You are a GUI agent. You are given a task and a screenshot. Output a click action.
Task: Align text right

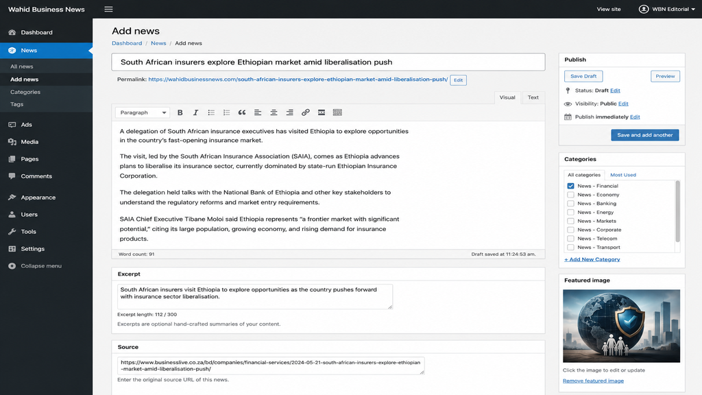[290, 112]
